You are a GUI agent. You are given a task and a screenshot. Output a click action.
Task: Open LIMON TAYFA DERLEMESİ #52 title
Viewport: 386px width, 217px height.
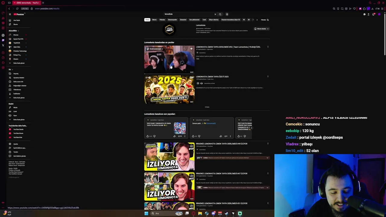click(x=228, y=47)
